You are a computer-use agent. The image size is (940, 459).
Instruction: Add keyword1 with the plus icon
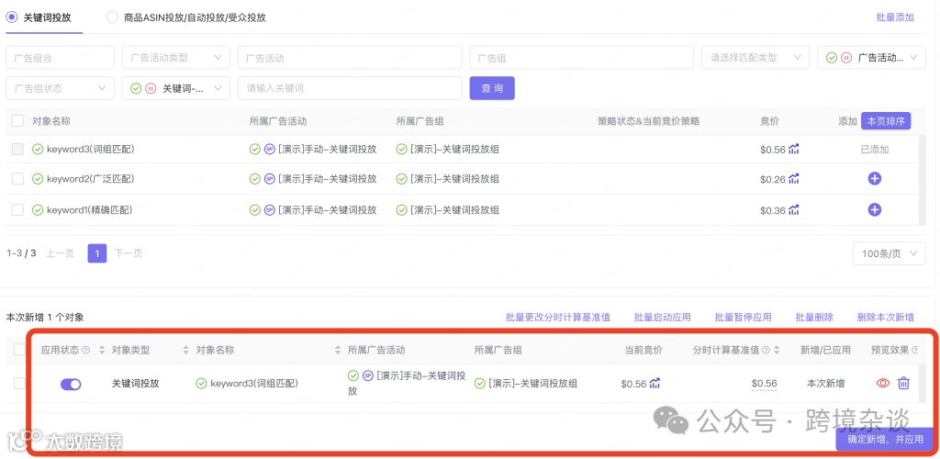875,209
